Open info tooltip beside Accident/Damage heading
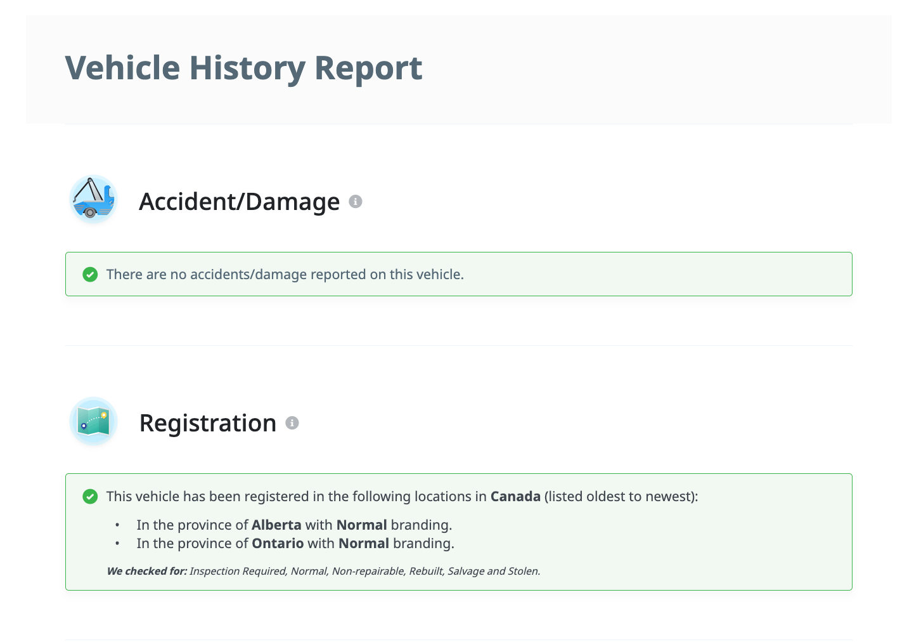 click(x=356, y=202)
